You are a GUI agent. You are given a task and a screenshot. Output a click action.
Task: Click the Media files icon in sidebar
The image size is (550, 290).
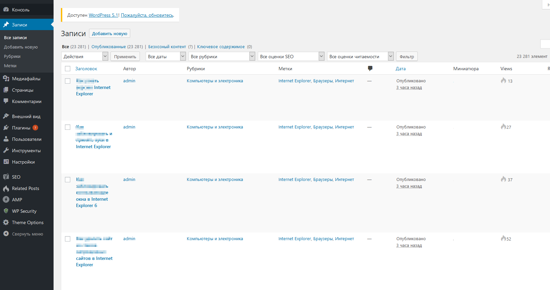6,79
